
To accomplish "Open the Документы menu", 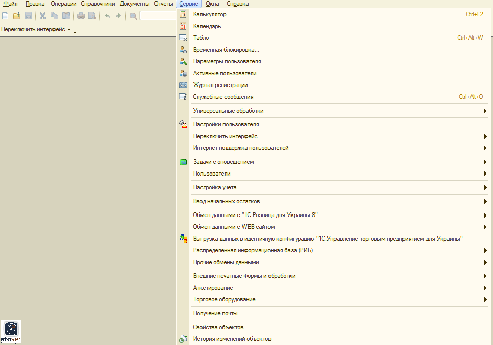I will pos(135,4).
